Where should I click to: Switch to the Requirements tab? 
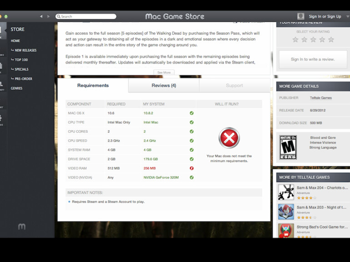93,86
